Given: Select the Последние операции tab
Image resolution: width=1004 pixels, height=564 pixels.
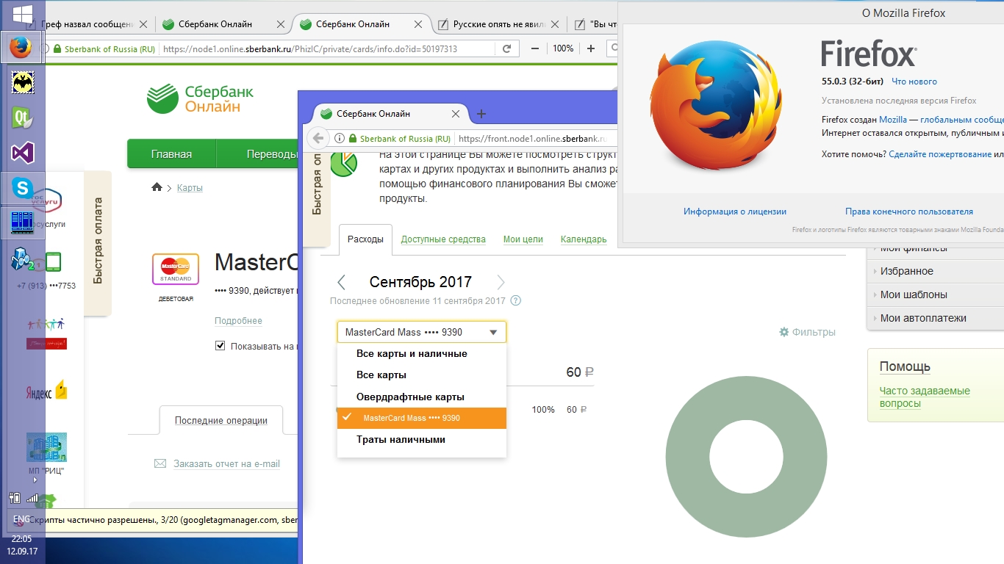Looking at the screenshot, I should 221,420.
